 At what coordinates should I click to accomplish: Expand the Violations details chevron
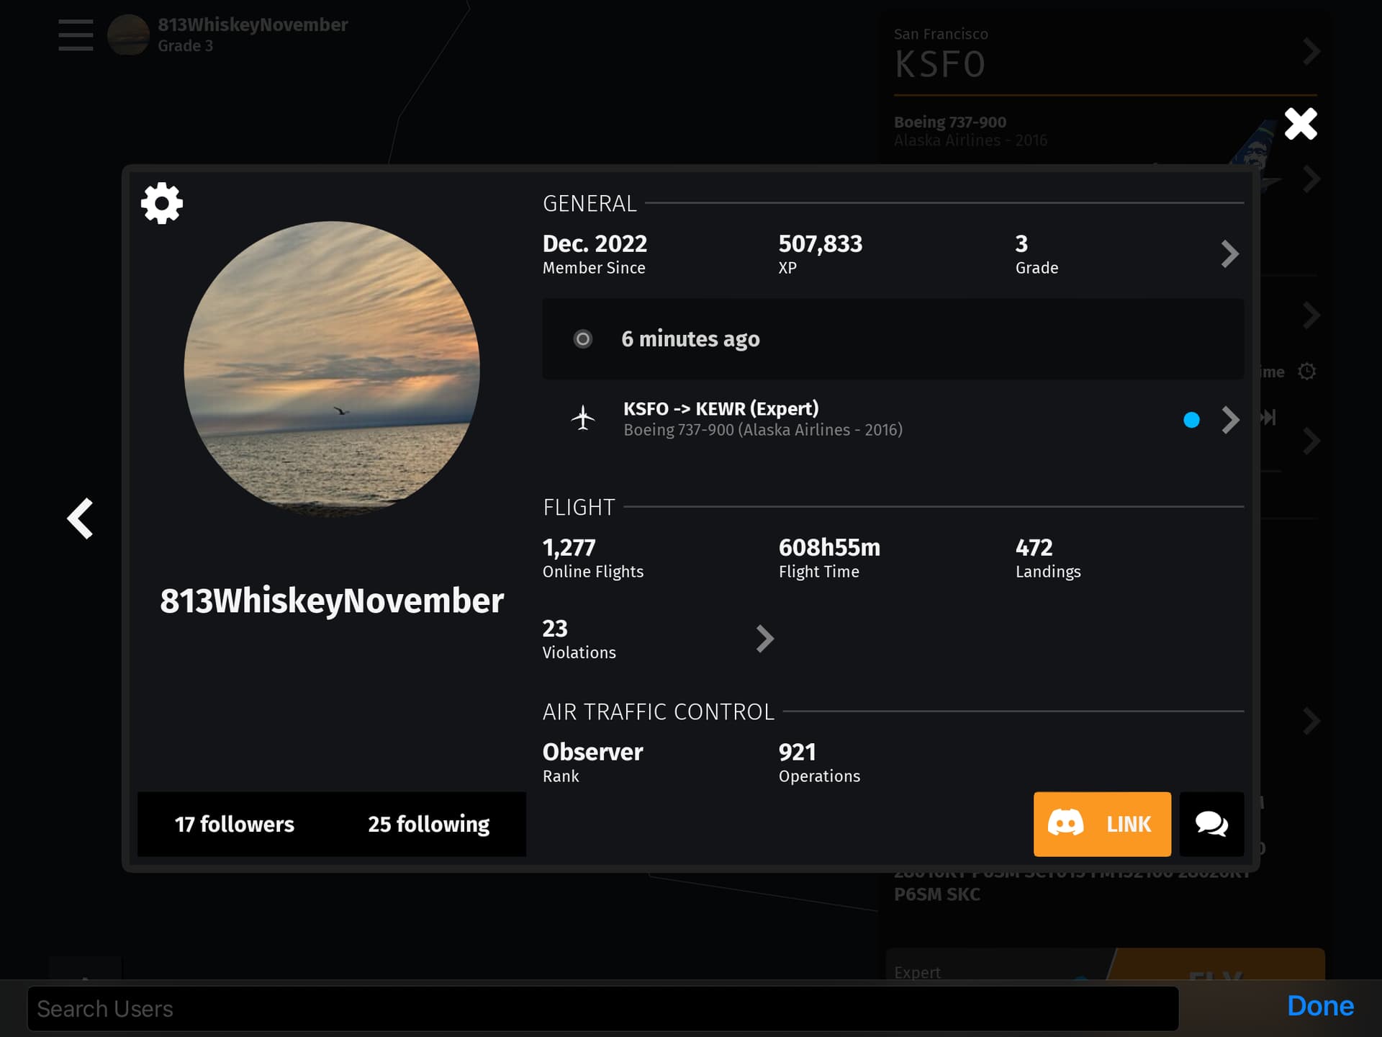coord(765,639)
